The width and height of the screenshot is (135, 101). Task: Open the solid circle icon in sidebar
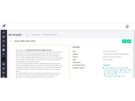coord(4,64)
